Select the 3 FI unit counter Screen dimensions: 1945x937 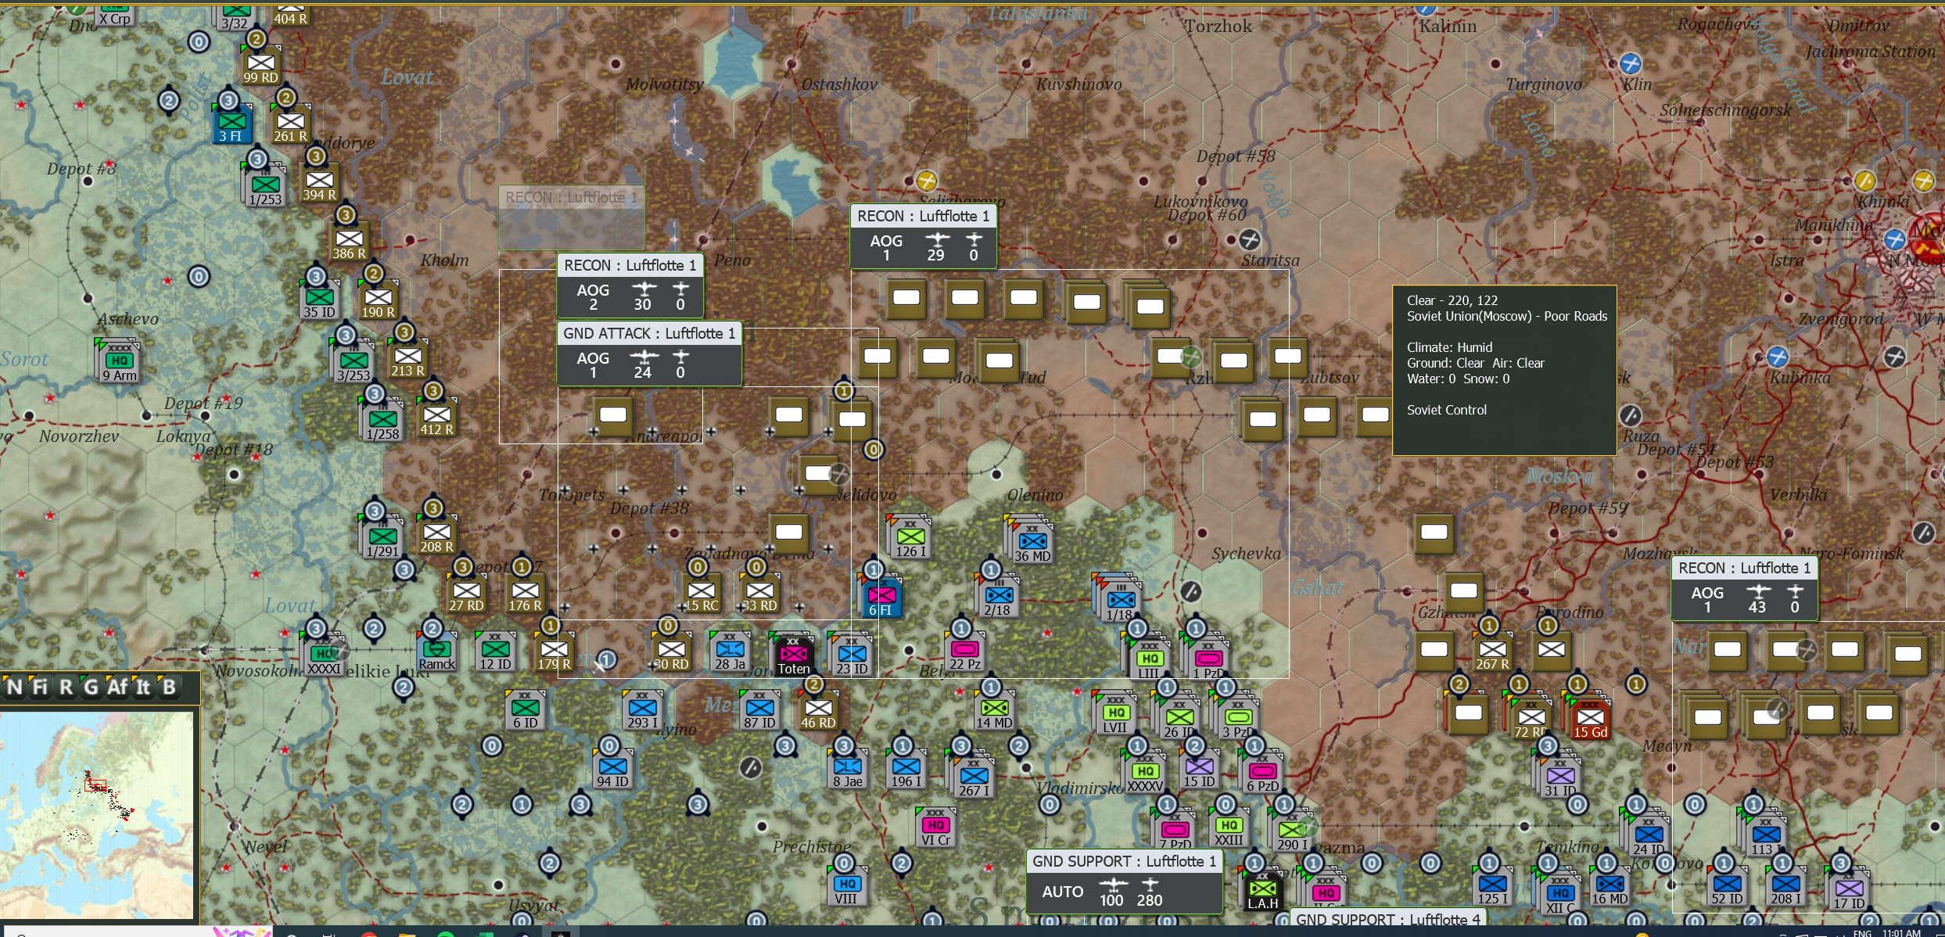pos(231,124)
